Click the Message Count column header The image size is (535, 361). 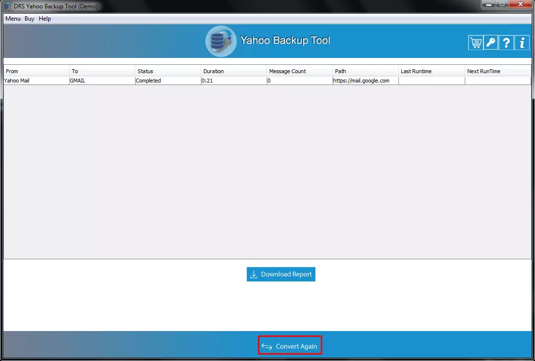(x=300, y=71)
